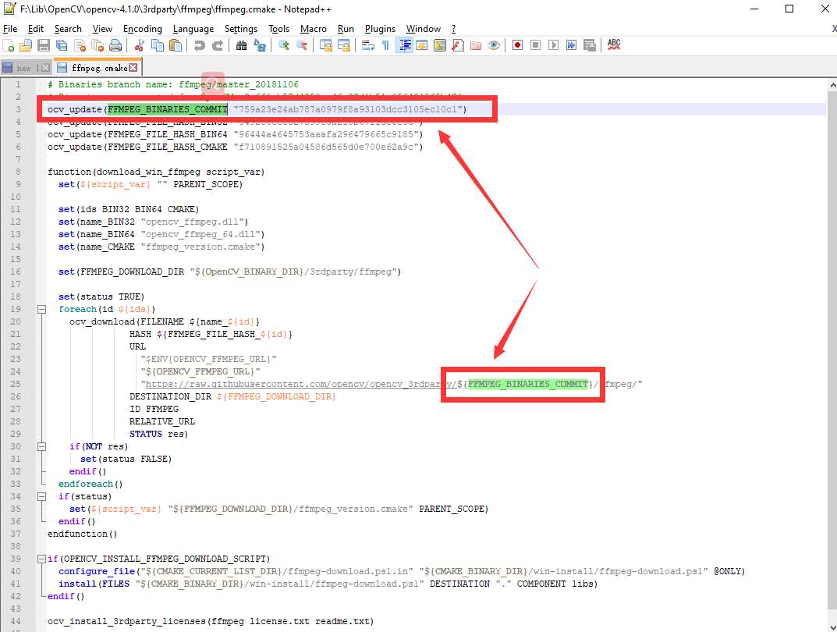Click the Function List toolbar icon
Image resolution: width=837 pixels, height=632 pixels.
457,45
